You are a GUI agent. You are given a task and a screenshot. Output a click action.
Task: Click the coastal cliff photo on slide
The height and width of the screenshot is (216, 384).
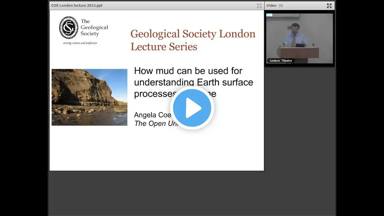tap(89, 97)
